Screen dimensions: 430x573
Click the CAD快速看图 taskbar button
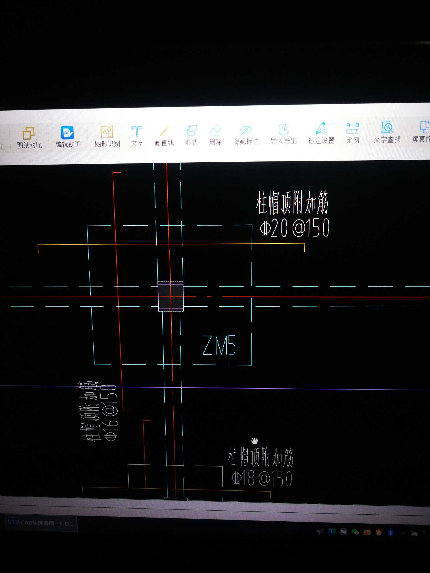(x=41, y=523)
